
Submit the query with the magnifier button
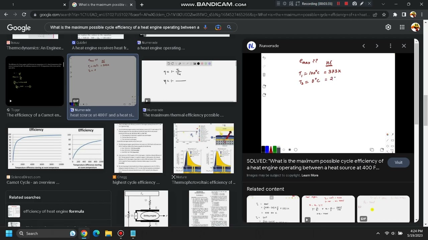coord(229,27)
